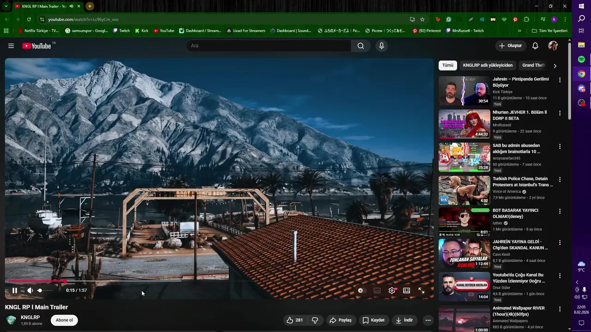The width and height of the screenshot is (591, 332).
Task: Switch to theater mode
Action: (x=407, y=290)
